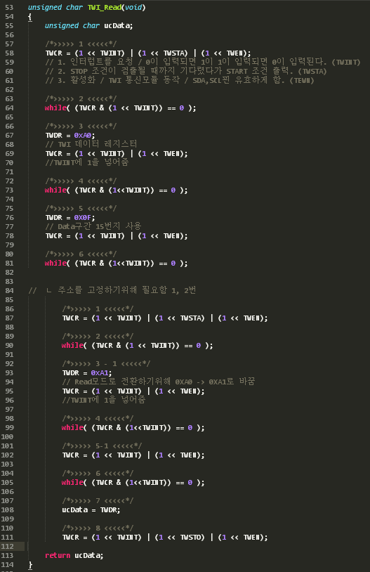Click the comment about Read모드로 전환 0XA0 -> 0XA1

pyautogui.click(x=159, y=382)
